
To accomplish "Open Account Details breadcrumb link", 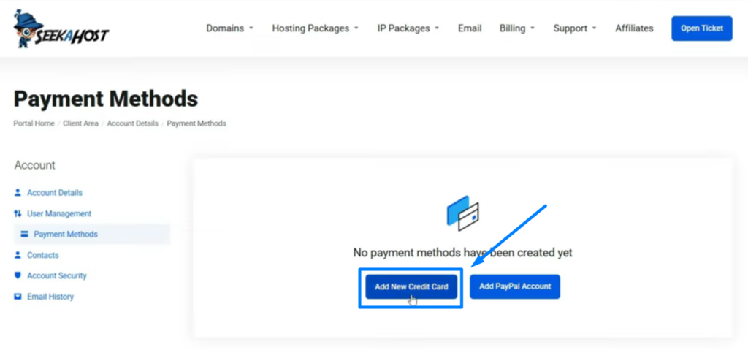I will [133, 123].
